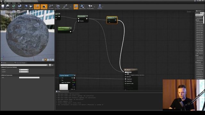Toggle the Connectors toolbar button
Viewport: 205px width, 115px height.
pos(37,7)
